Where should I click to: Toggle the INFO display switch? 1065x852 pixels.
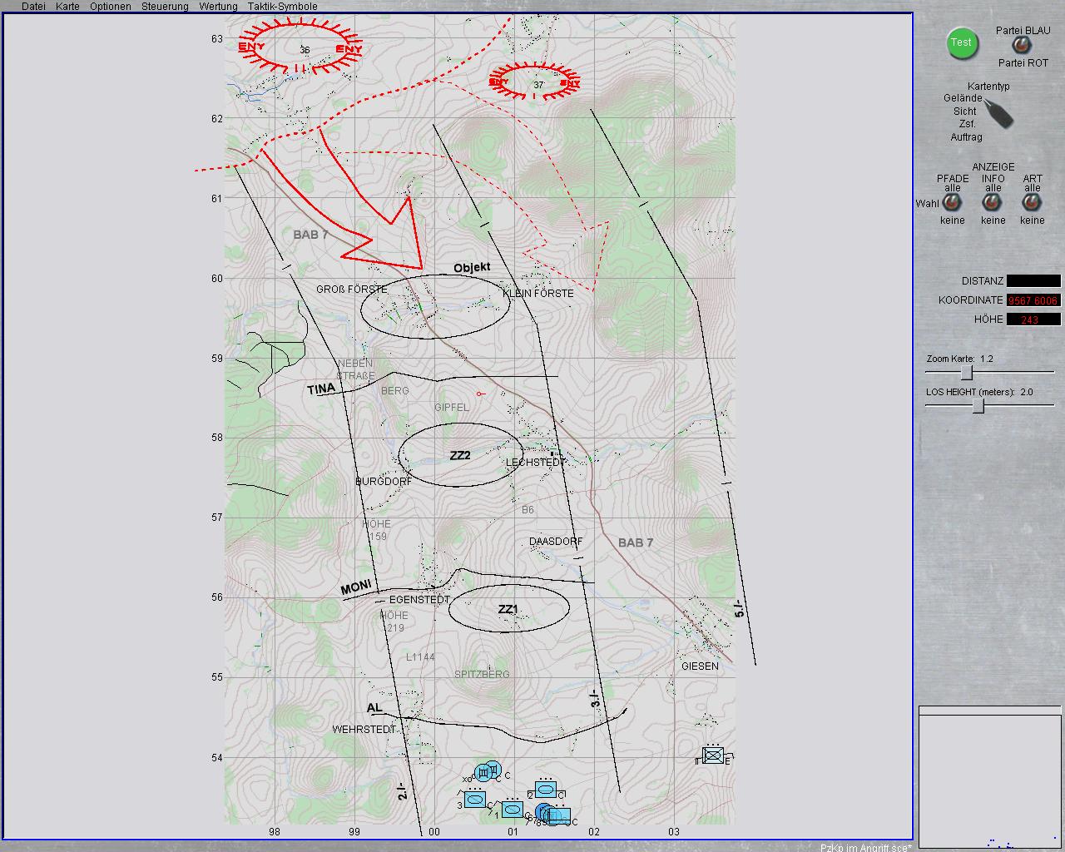point(992,203)
